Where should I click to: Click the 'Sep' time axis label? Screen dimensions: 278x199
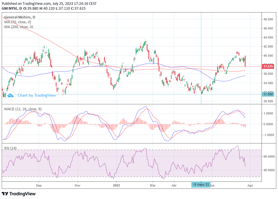tap(39, 185)
